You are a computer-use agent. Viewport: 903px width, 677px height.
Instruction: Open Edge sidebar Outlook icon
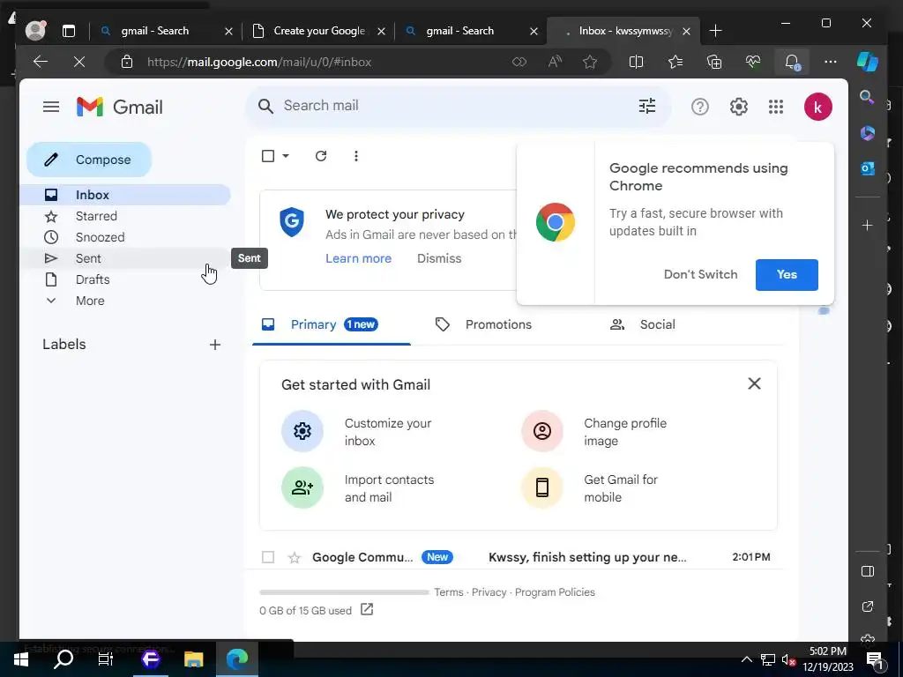(868, 168)
